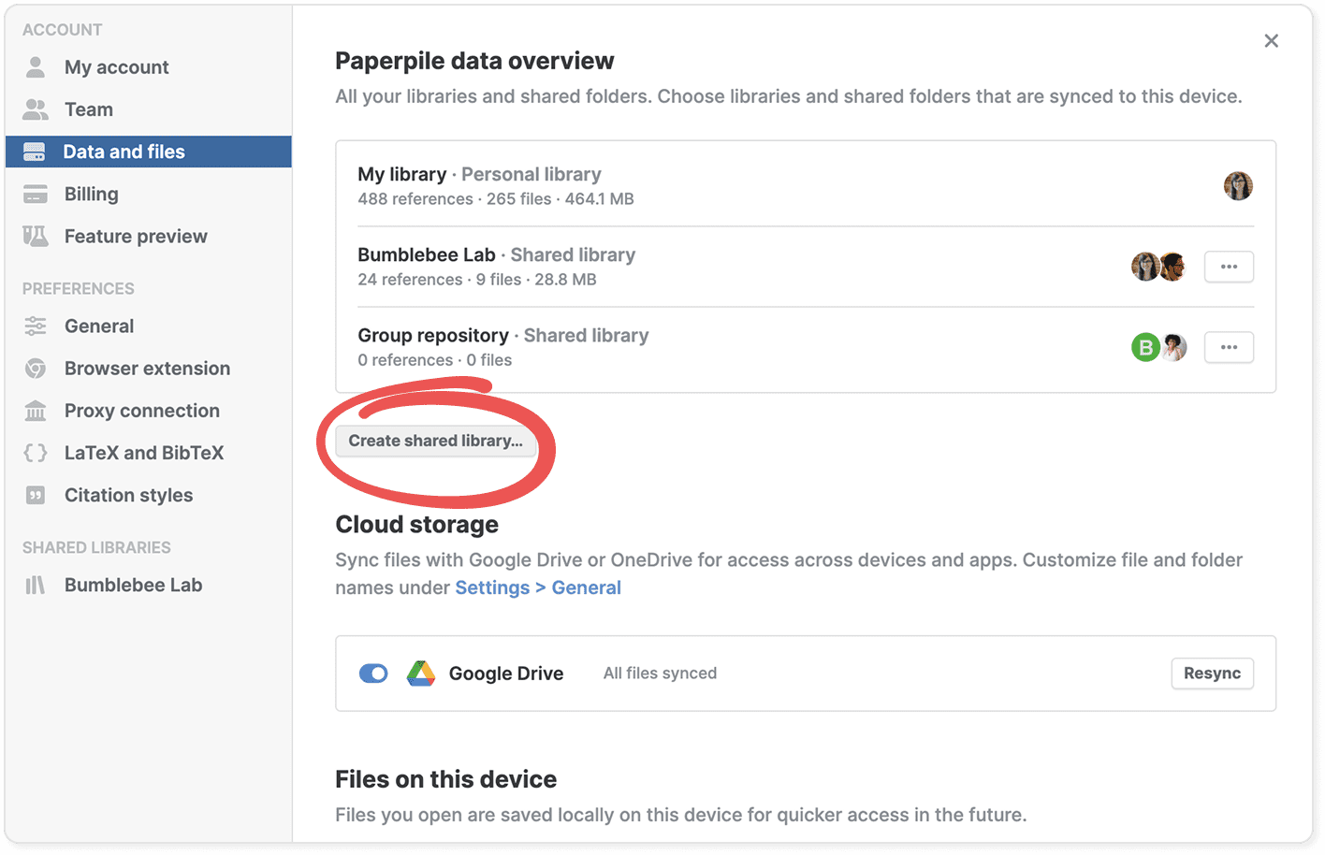This screenshot has width=1325, height=855.
Task: Open Bumblebee Lab library options menu
Action: (x=1229, y=267)
